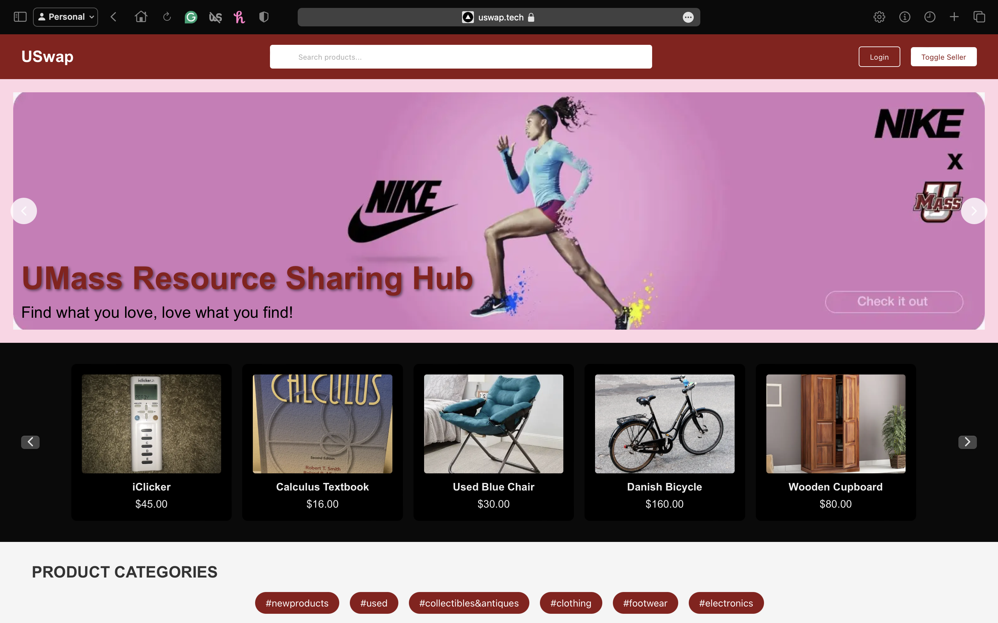Image resolution: width=998 pixels, height=623 pixels.
Task: Click the shield privacy icon
Action: pyautogui.click(x=264, y=17)
